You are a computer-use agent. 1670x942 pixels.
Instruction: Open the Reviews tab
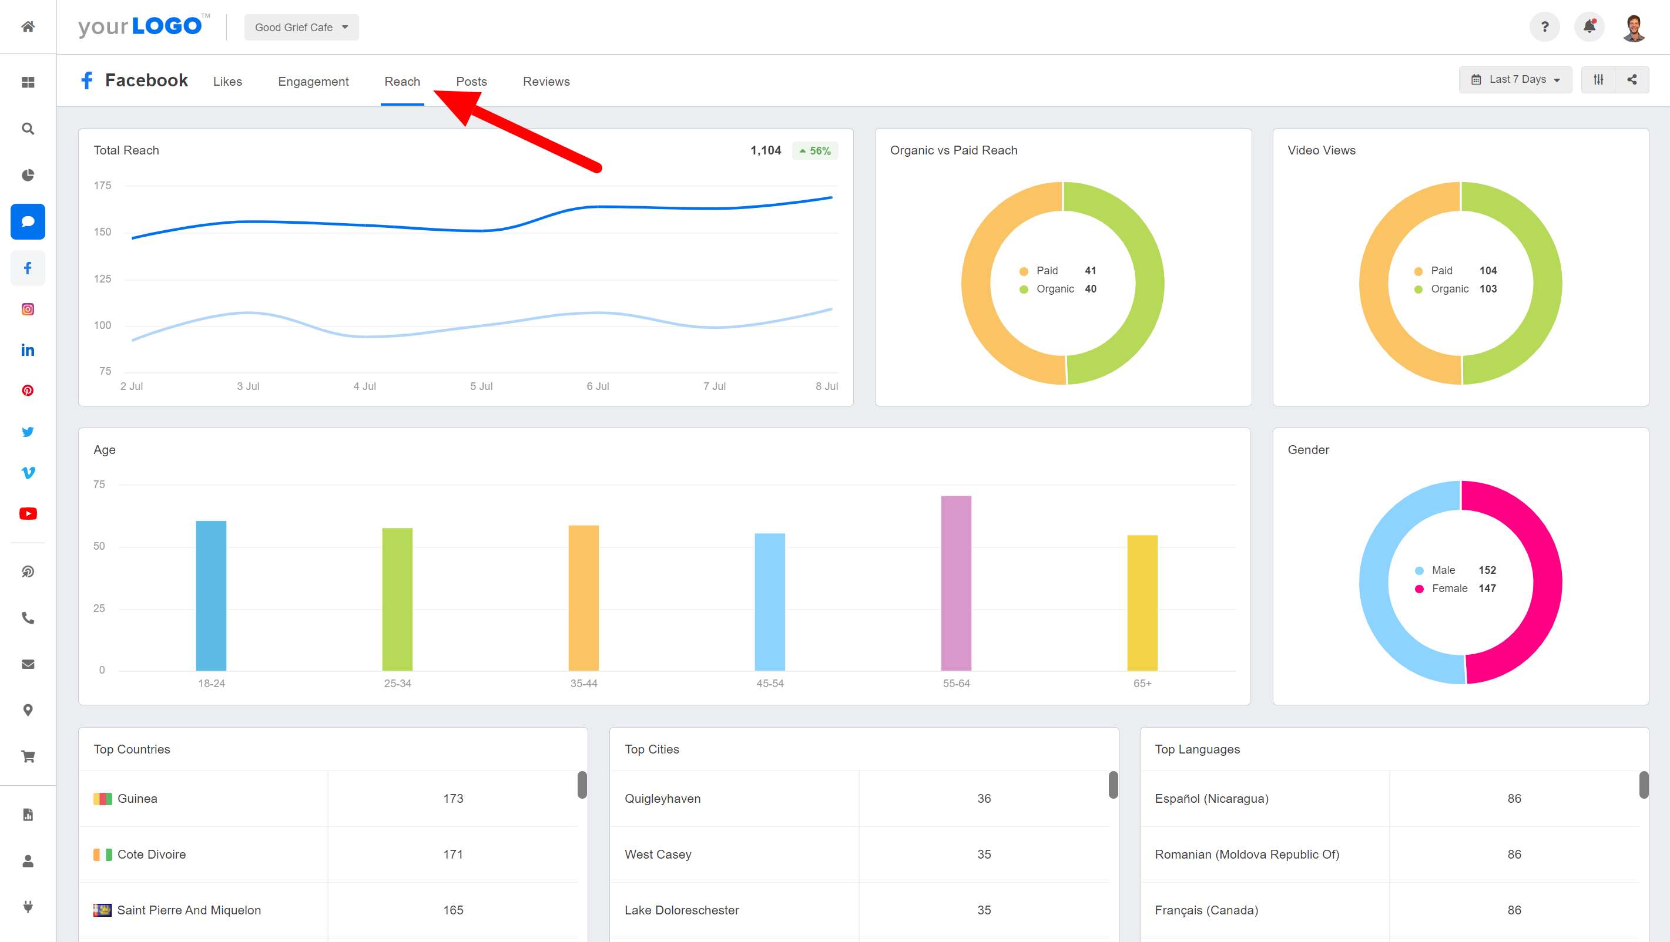[546, 82]
